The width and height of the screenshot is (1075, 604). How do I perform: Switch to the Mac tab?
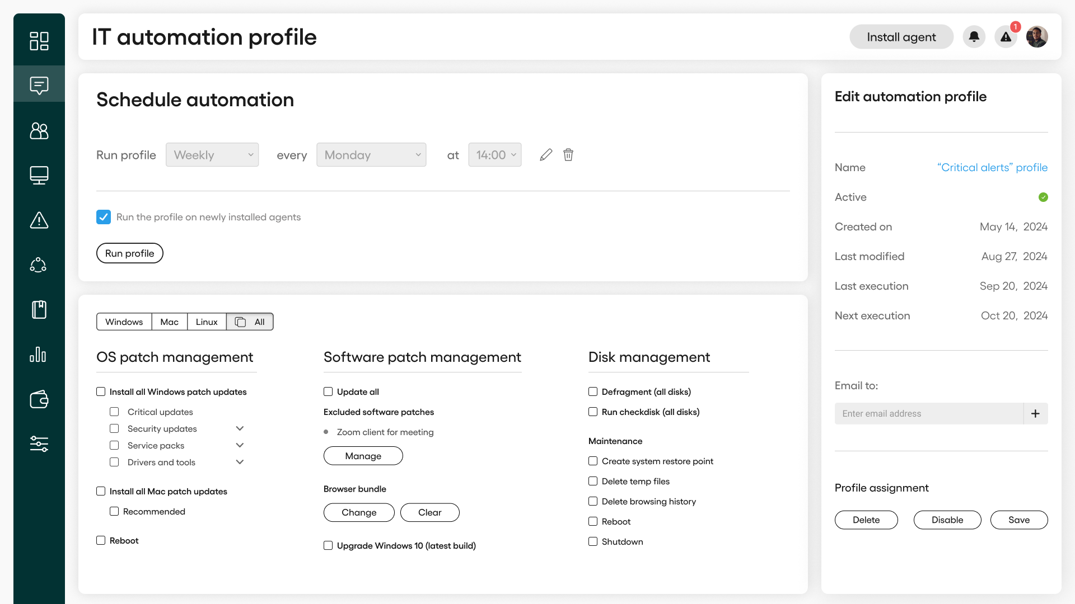pyautogui.click(x=170, y=322)
